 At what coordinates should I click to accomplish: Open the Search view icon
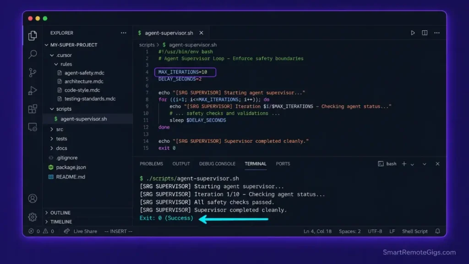[33, 54]
